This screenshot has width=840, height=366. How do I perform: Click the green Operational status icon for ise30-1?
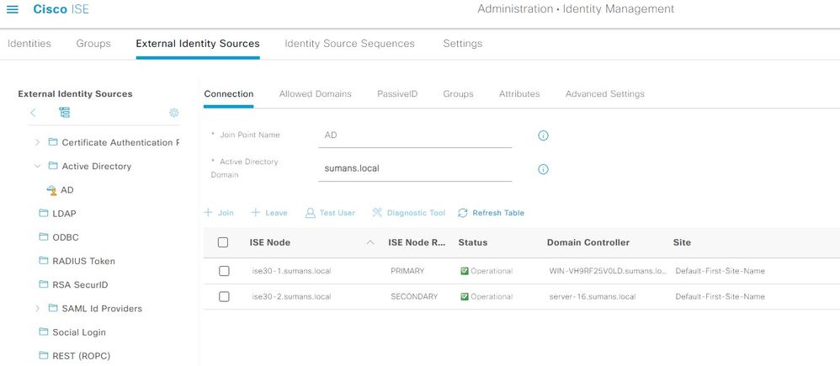pos(465,271)
